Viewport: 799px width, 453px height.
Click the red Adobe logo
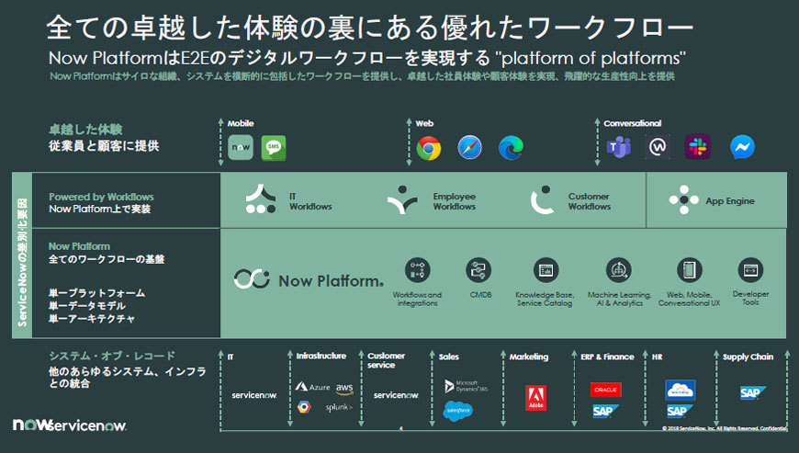click(535, 398)
